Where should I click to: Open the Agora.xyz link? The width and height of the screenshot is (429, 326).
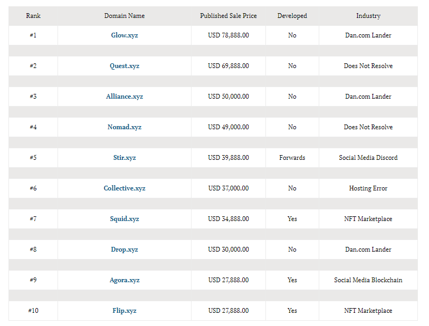coord(124,280)
